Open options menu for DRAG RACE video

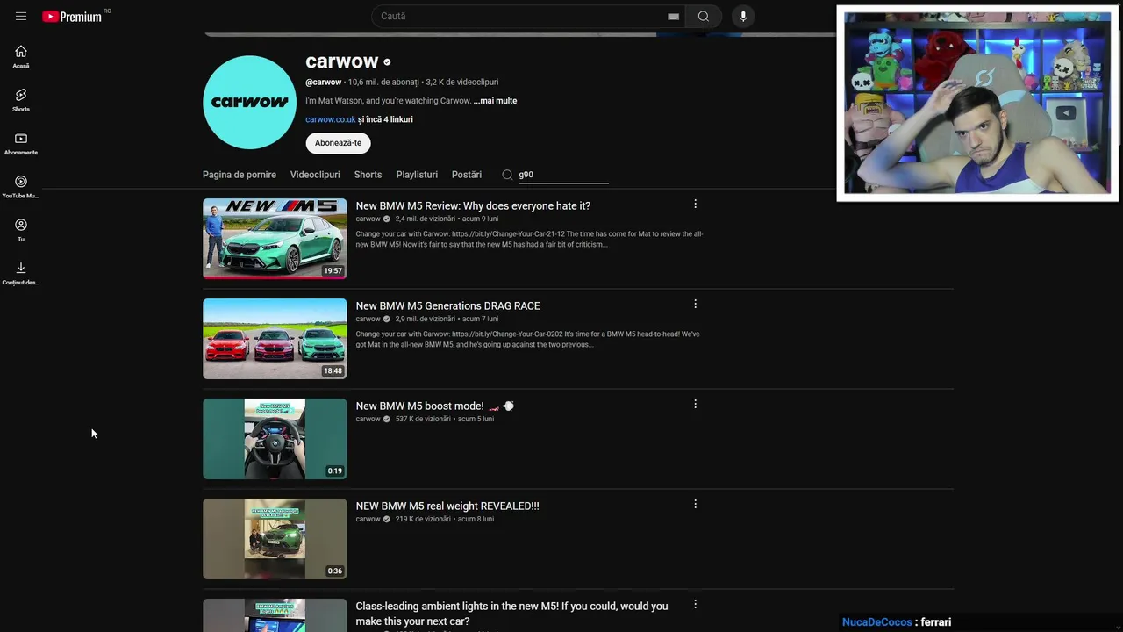695,304
